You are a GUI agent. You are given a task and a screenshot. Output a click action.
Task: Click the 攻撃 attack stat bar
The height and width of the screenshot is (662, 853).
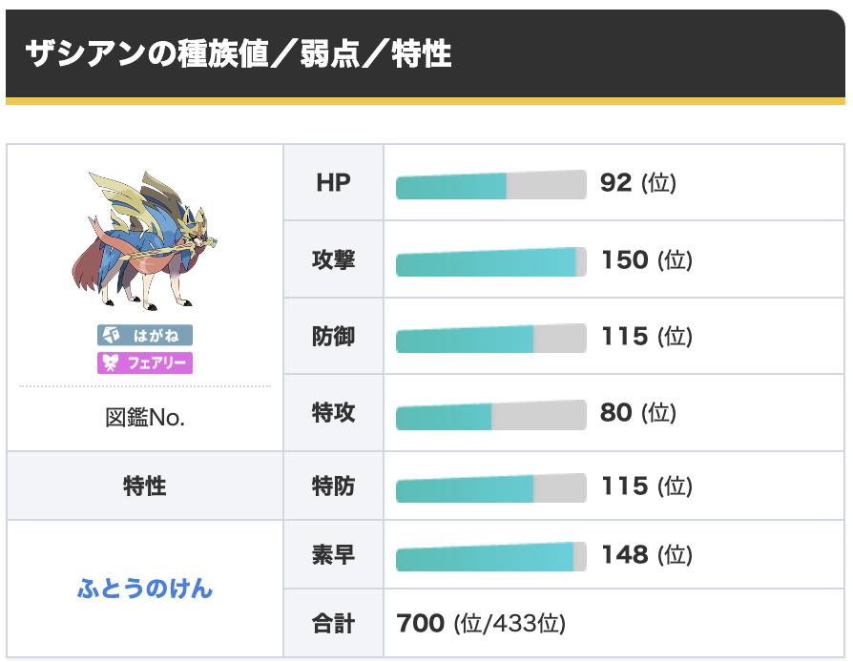(x=490, y=261)
